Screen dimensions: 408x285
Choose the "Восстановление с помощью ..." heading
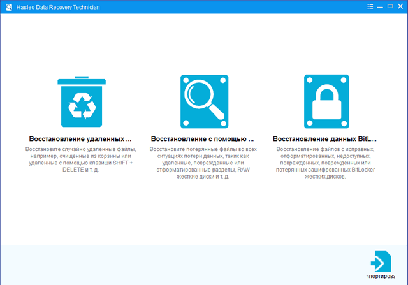(x=203, y=138)
